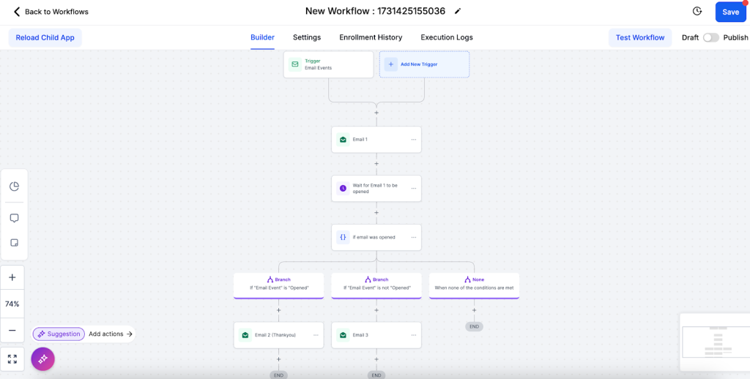The image size is (750, 379).
Task: Click the pencil icon to rename workflow
Action: click(x=458, y=11)
